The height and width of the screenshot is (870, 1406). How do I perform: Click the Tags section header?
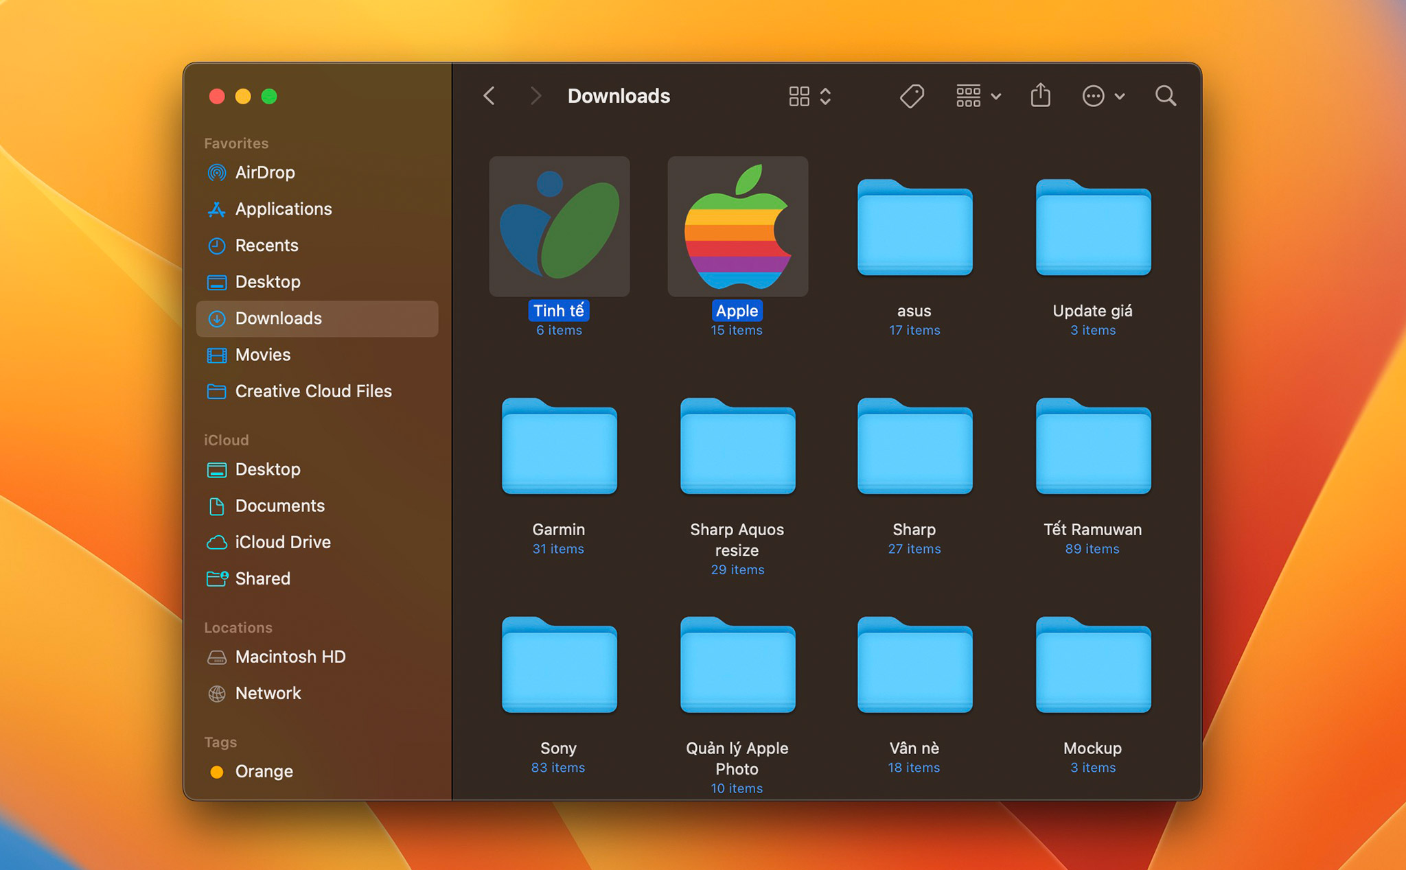click(220, 742)
